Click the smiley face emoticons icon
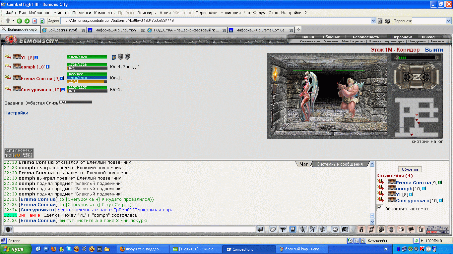The height and width of the screenshot is (254, 453). [x=335, y=229]
